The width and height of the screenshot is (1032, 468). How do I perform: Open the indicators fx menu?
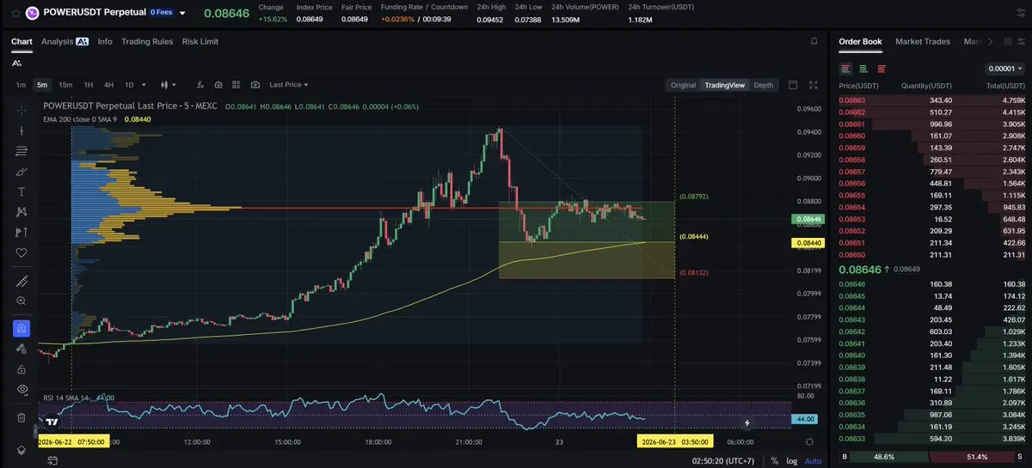pyautogui.click(x=200, y=85)
